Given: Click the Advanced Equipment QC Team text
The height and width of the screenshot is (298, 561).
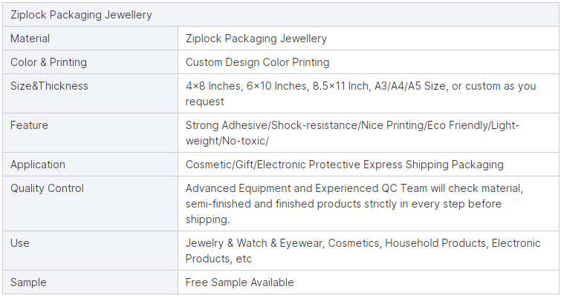Looking at the screenshot, I should (x=354, y=203).
